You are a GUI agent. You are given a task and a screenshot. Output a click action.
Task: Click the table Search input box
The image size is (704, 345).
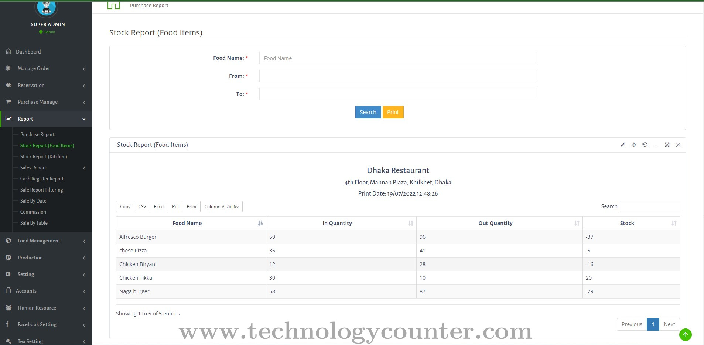pos(650,206)
